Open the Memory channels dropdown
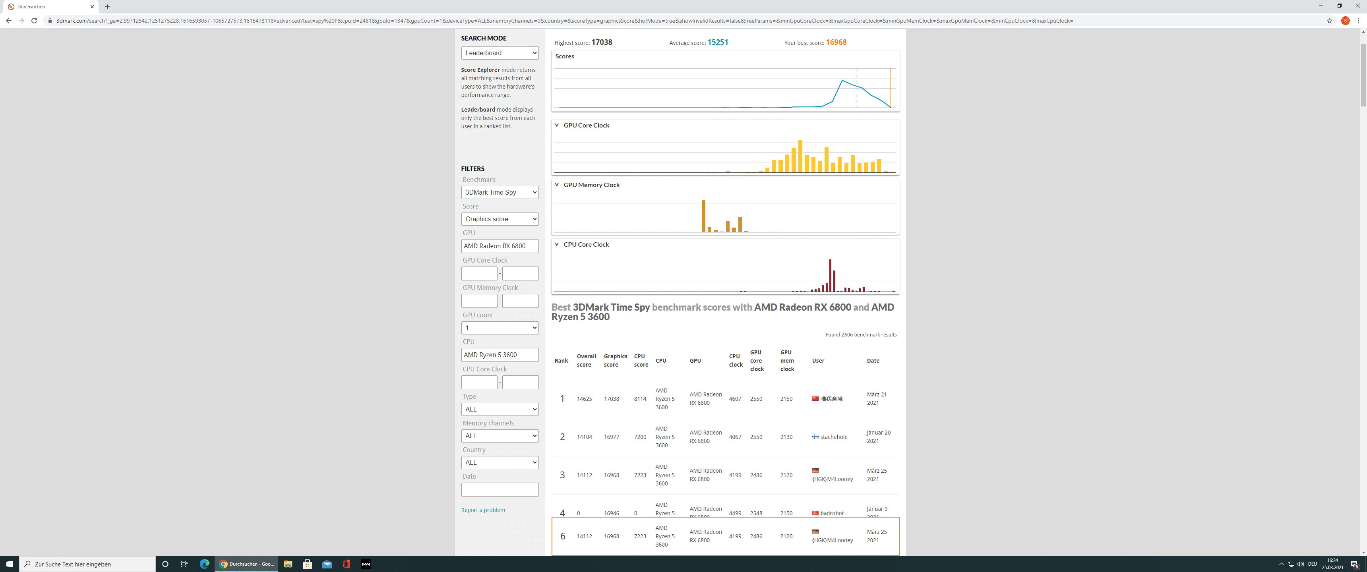This screenshot has height=572, width=1367. pos(500,436)
